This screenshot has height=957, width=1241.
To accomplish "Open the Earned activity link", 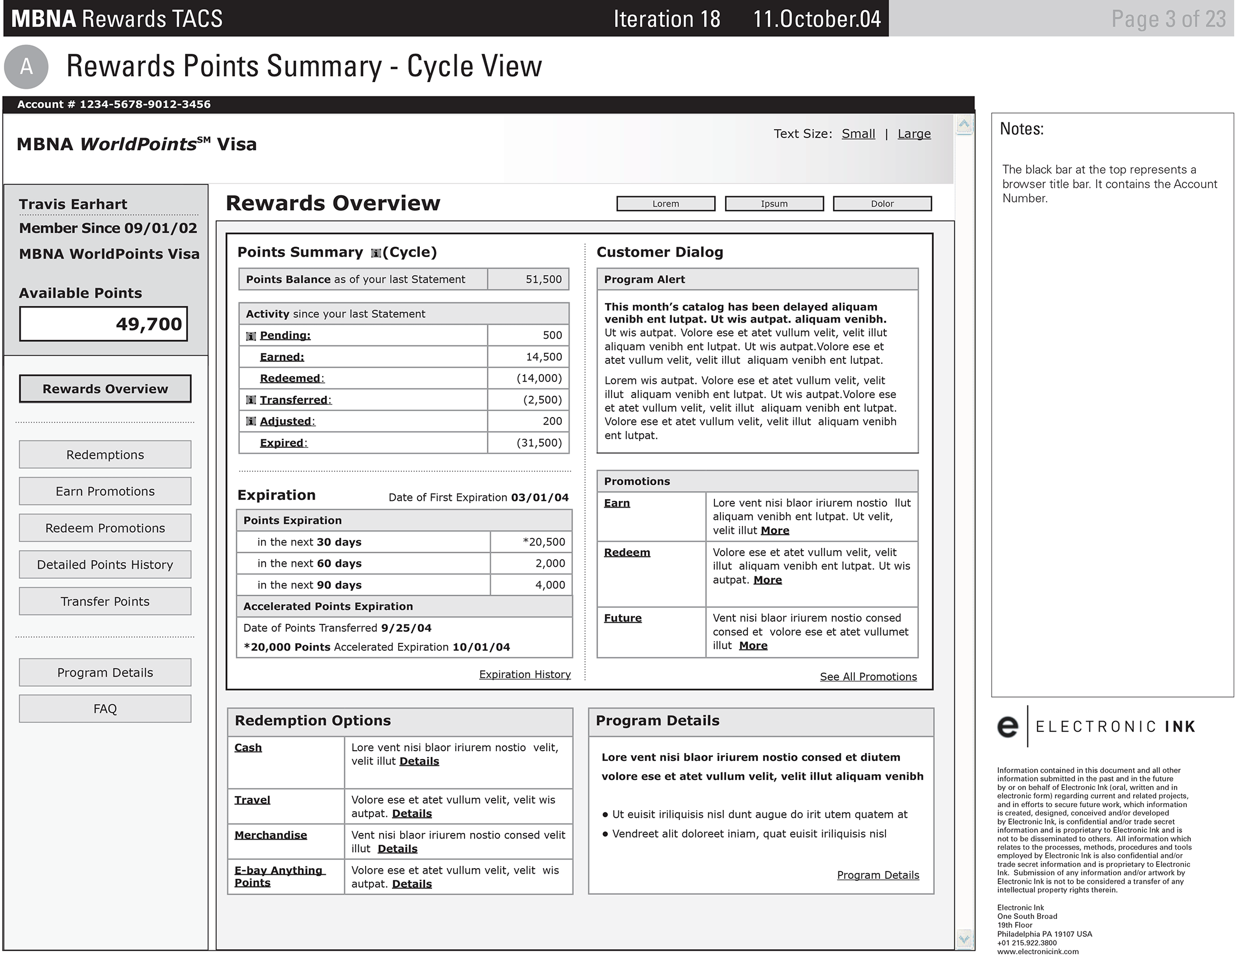I will (282, 357).
